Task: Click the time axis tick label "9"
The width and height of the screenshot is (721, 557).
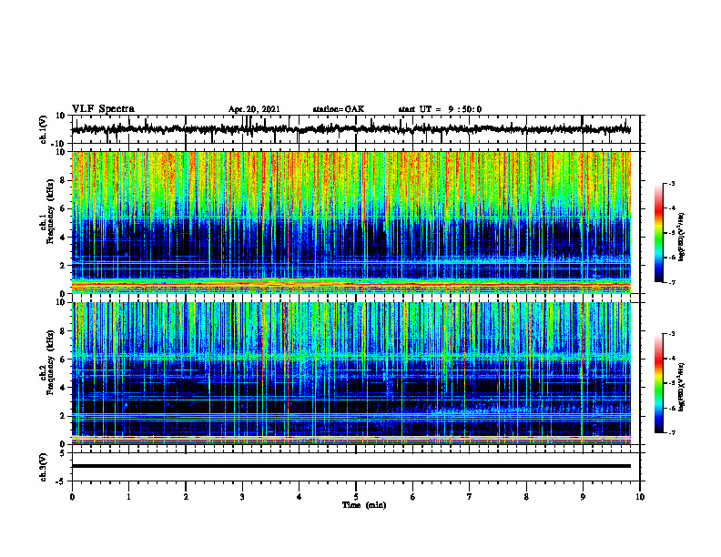Action: point(583,497)
